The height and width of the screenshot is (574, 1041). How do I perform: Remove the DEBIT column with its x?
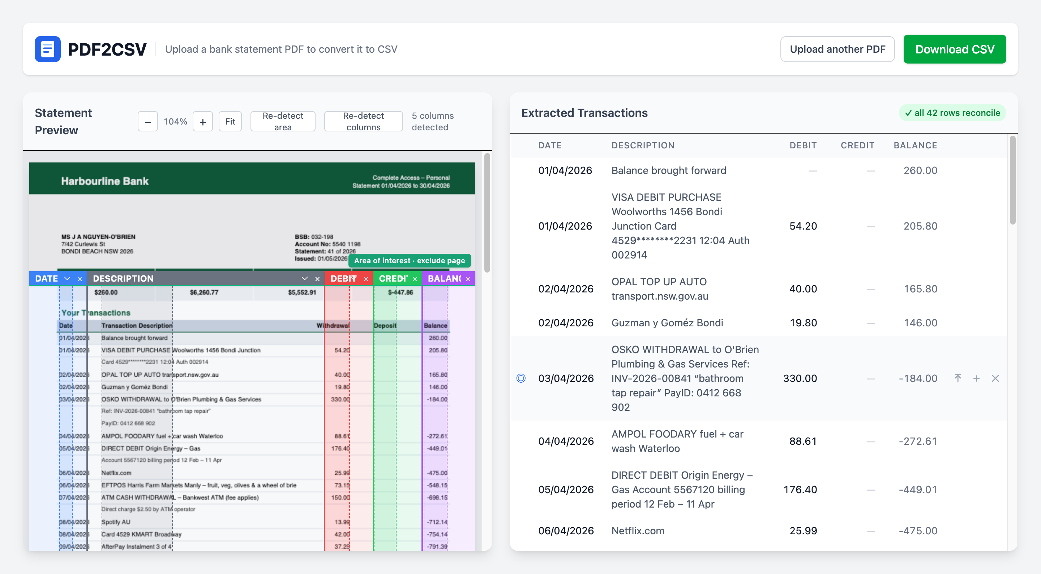coord(366,279)
